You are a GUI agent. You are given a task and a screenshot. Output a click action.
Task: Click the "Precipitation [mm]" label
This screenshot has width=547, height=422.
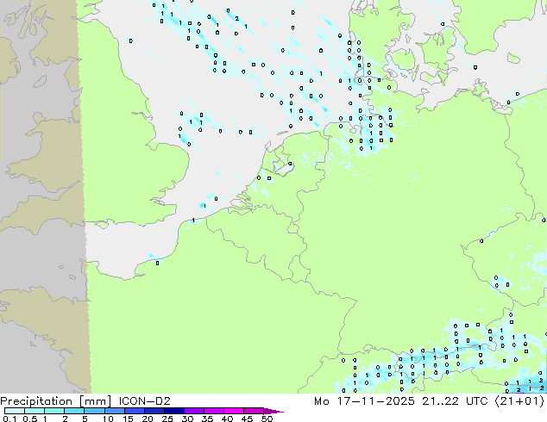point(56,401)
